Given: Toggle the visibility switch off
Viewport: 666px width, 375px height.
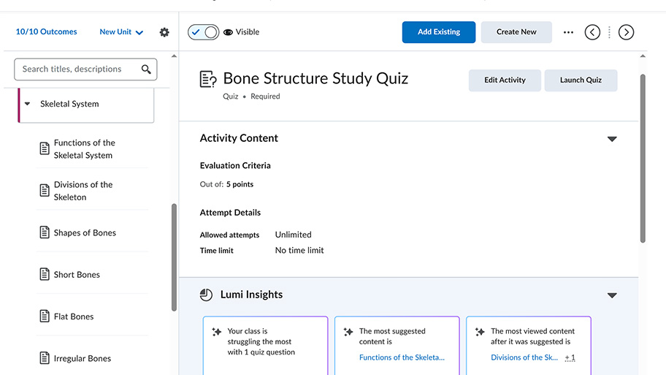Looking at the screenshot, I should [x=204, y=32].
